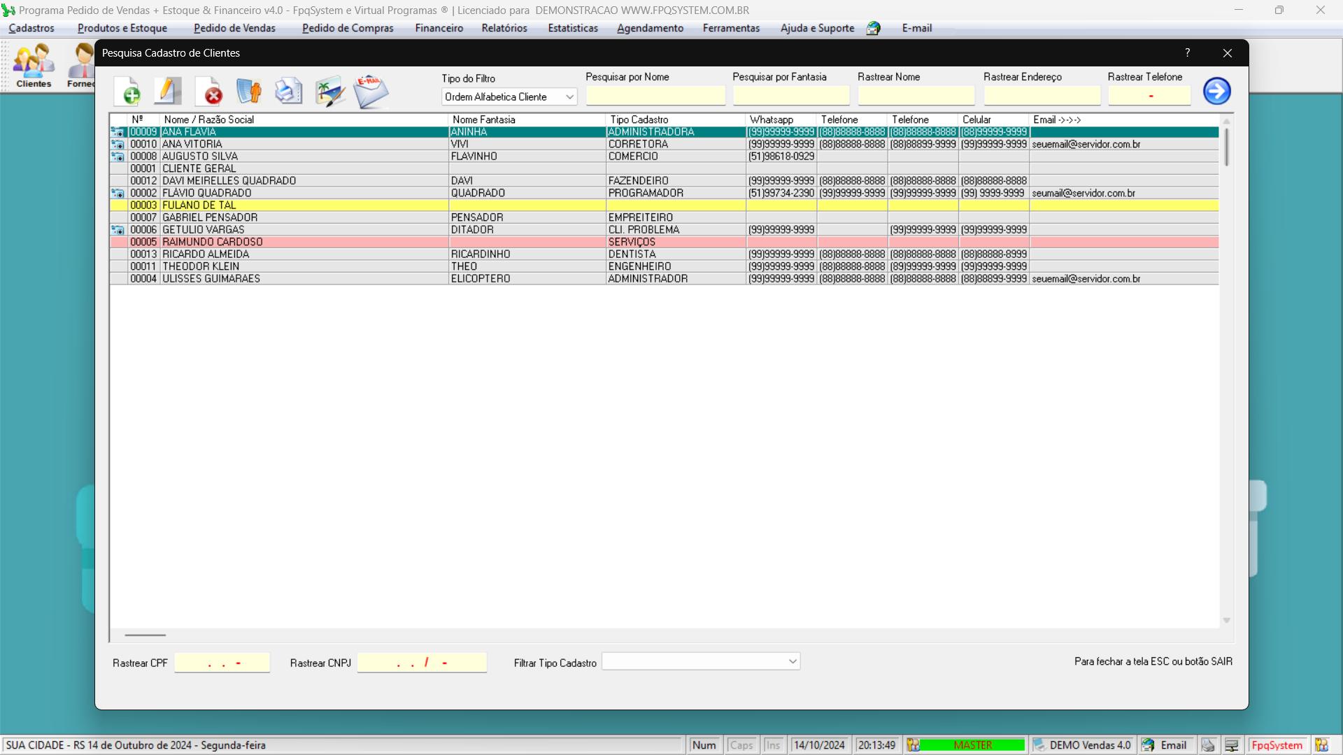The width and height of the screenshot is (1343, 755).
Task: Click the scroll down arrow of client list
Action: click(1226, 621)
